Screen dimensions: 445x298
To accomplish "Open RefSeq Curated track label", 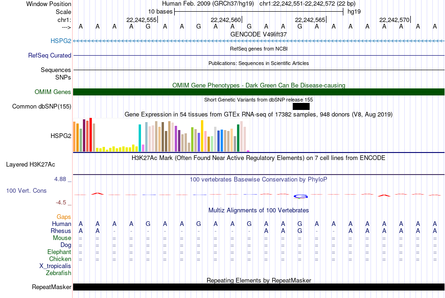I will pos(50,55).
